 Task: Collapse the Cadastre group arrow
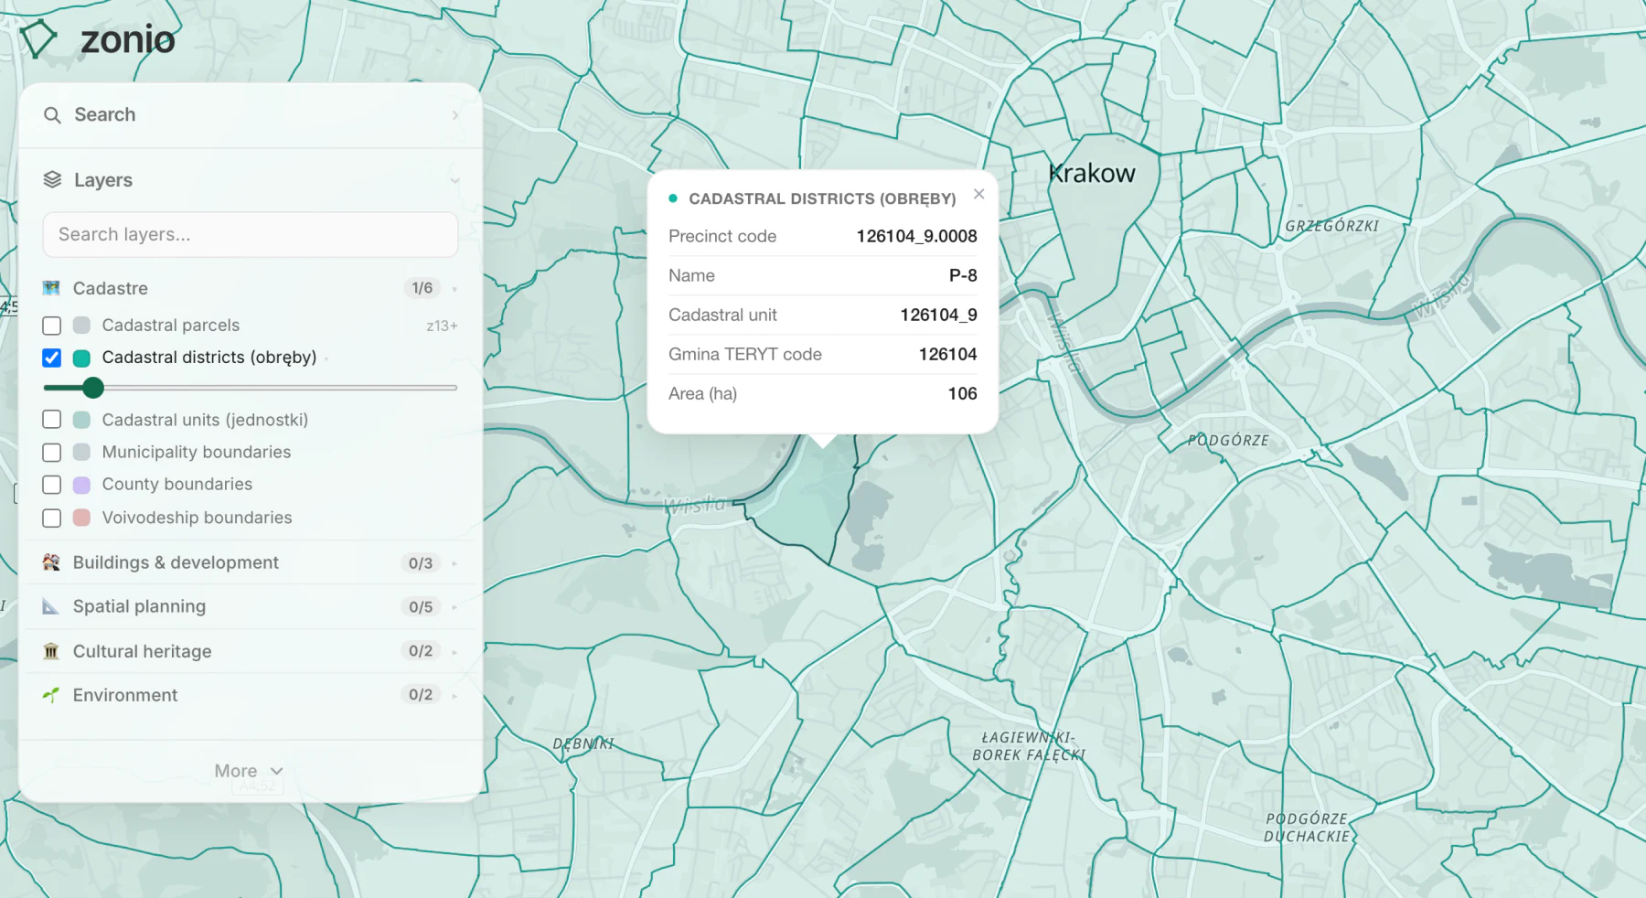pos(454,289)
